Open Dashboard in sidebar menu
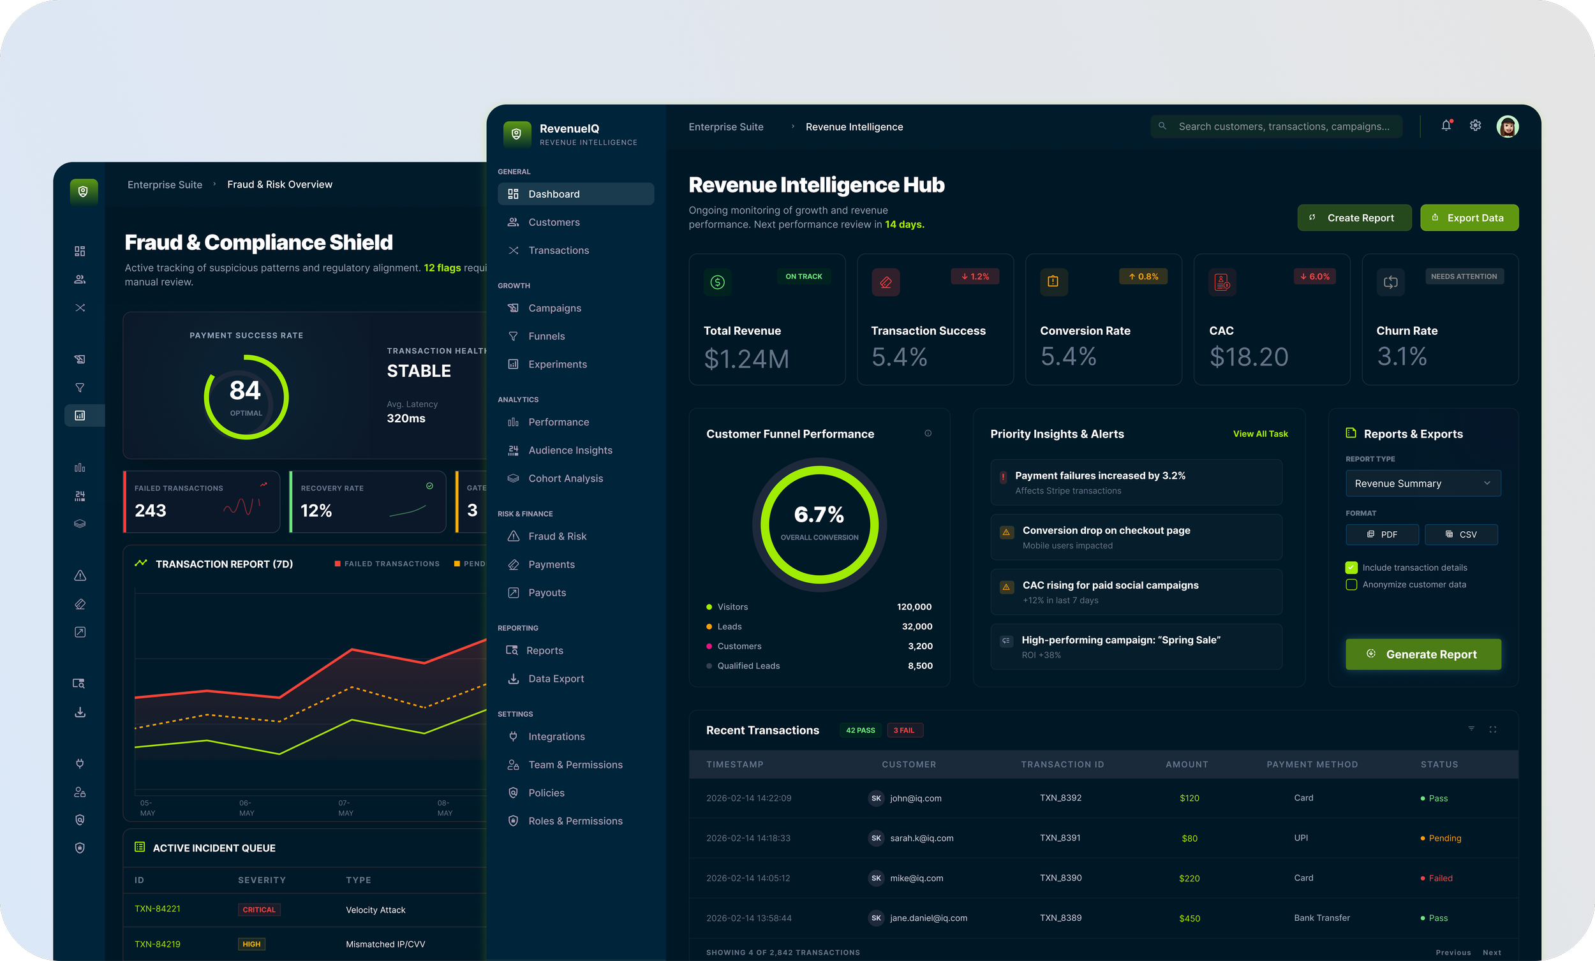Screen dimensions: 1595x961 [x=575, y=194]
